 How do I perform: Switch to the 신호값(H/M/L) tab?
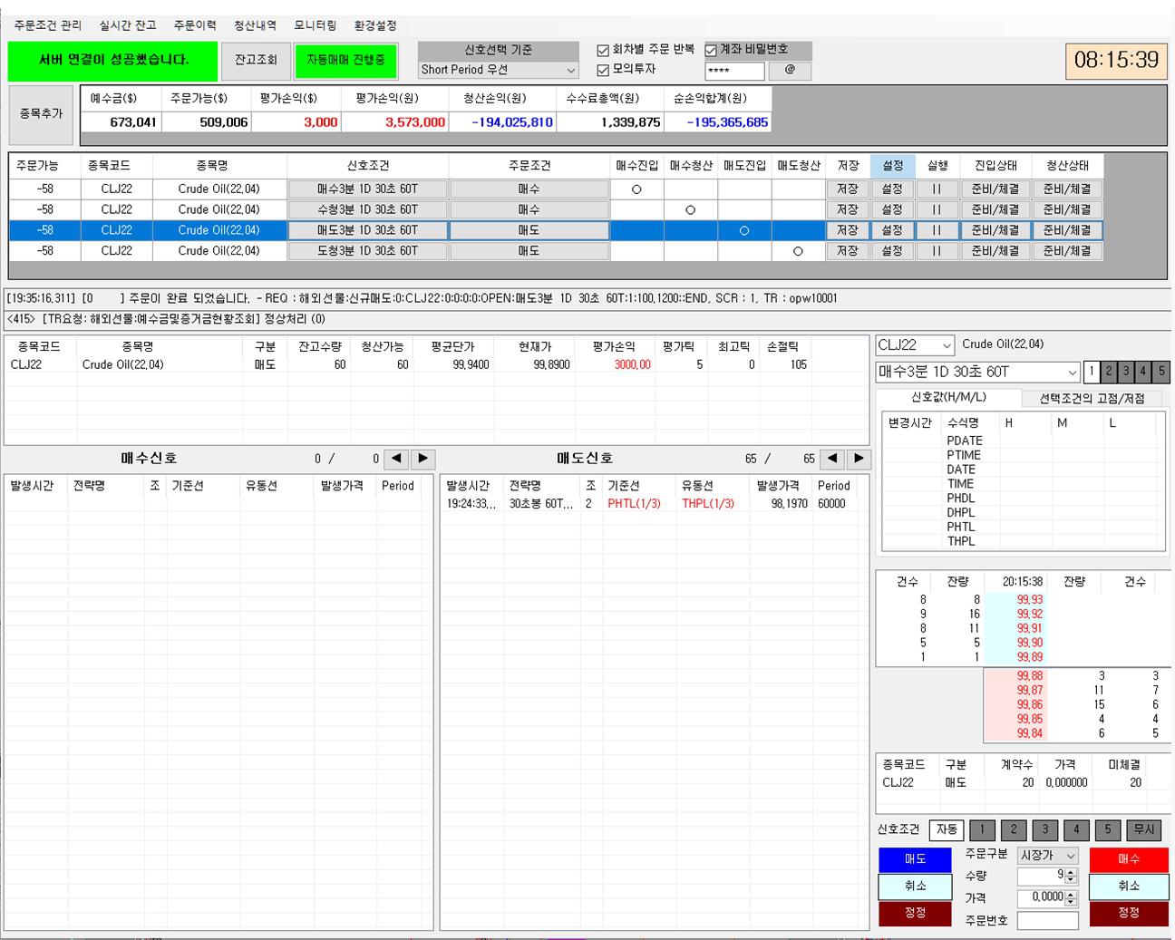(948, 398)
